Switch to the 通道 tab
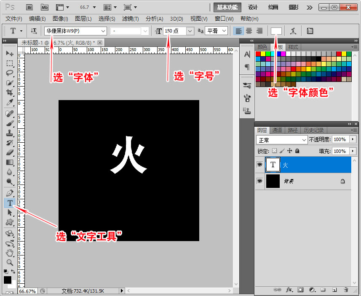361x296 pixels. coord(277,130)
